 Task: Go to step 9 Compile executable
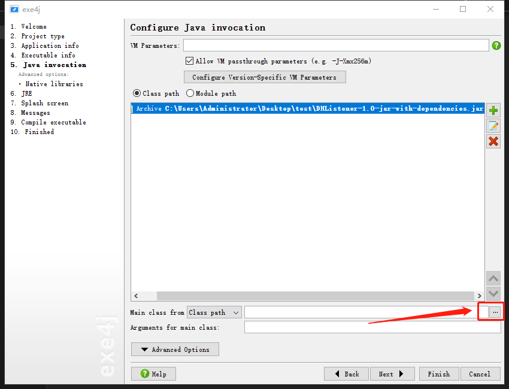(48, 122)
